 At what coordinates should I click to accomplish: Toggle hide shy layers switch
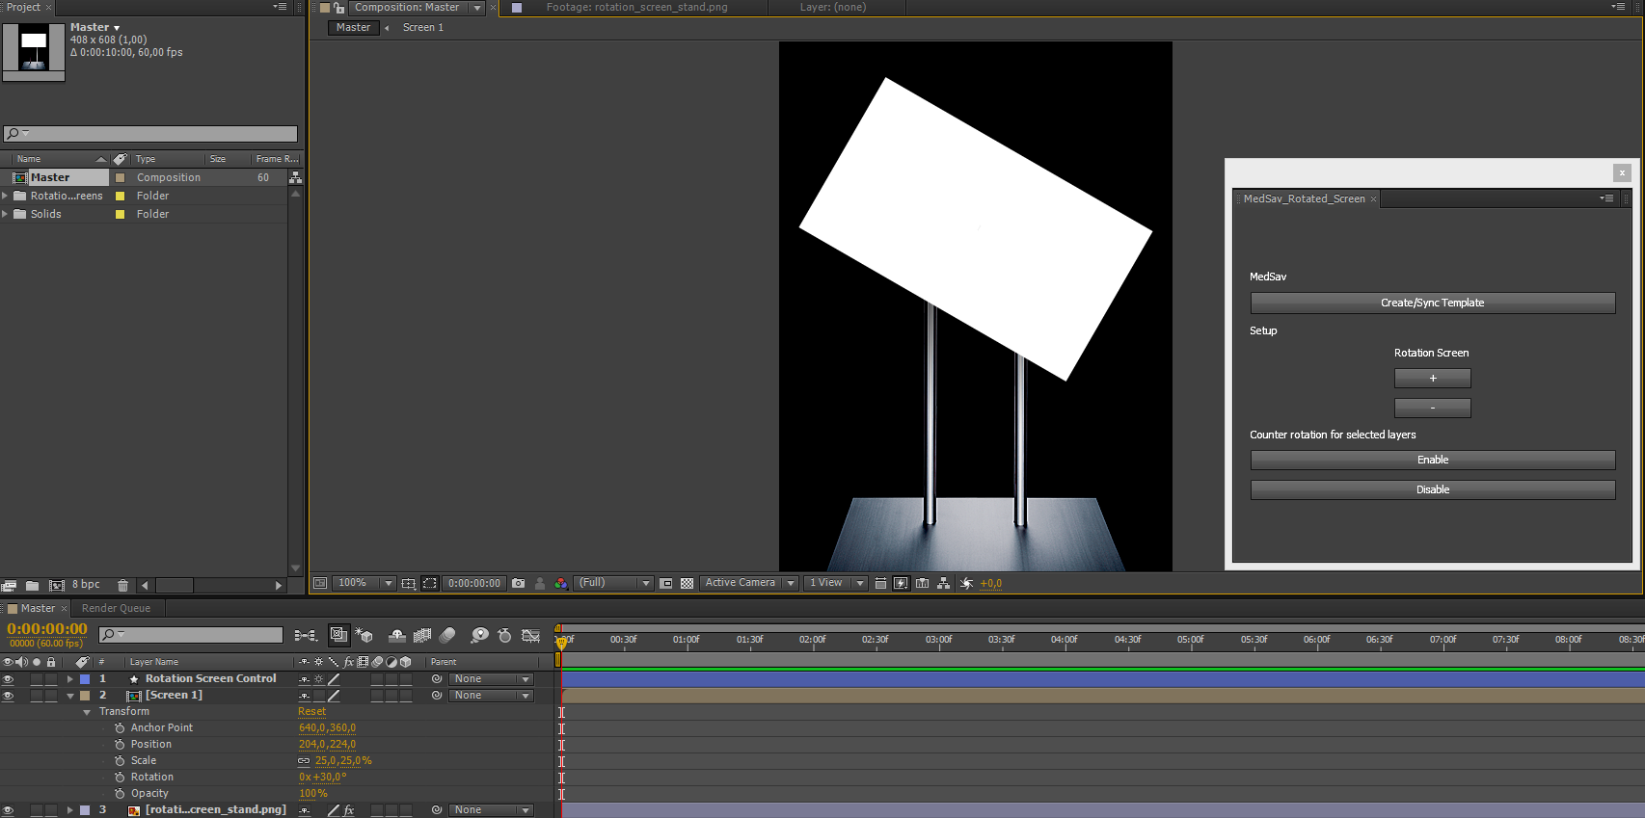coord(396,635)
